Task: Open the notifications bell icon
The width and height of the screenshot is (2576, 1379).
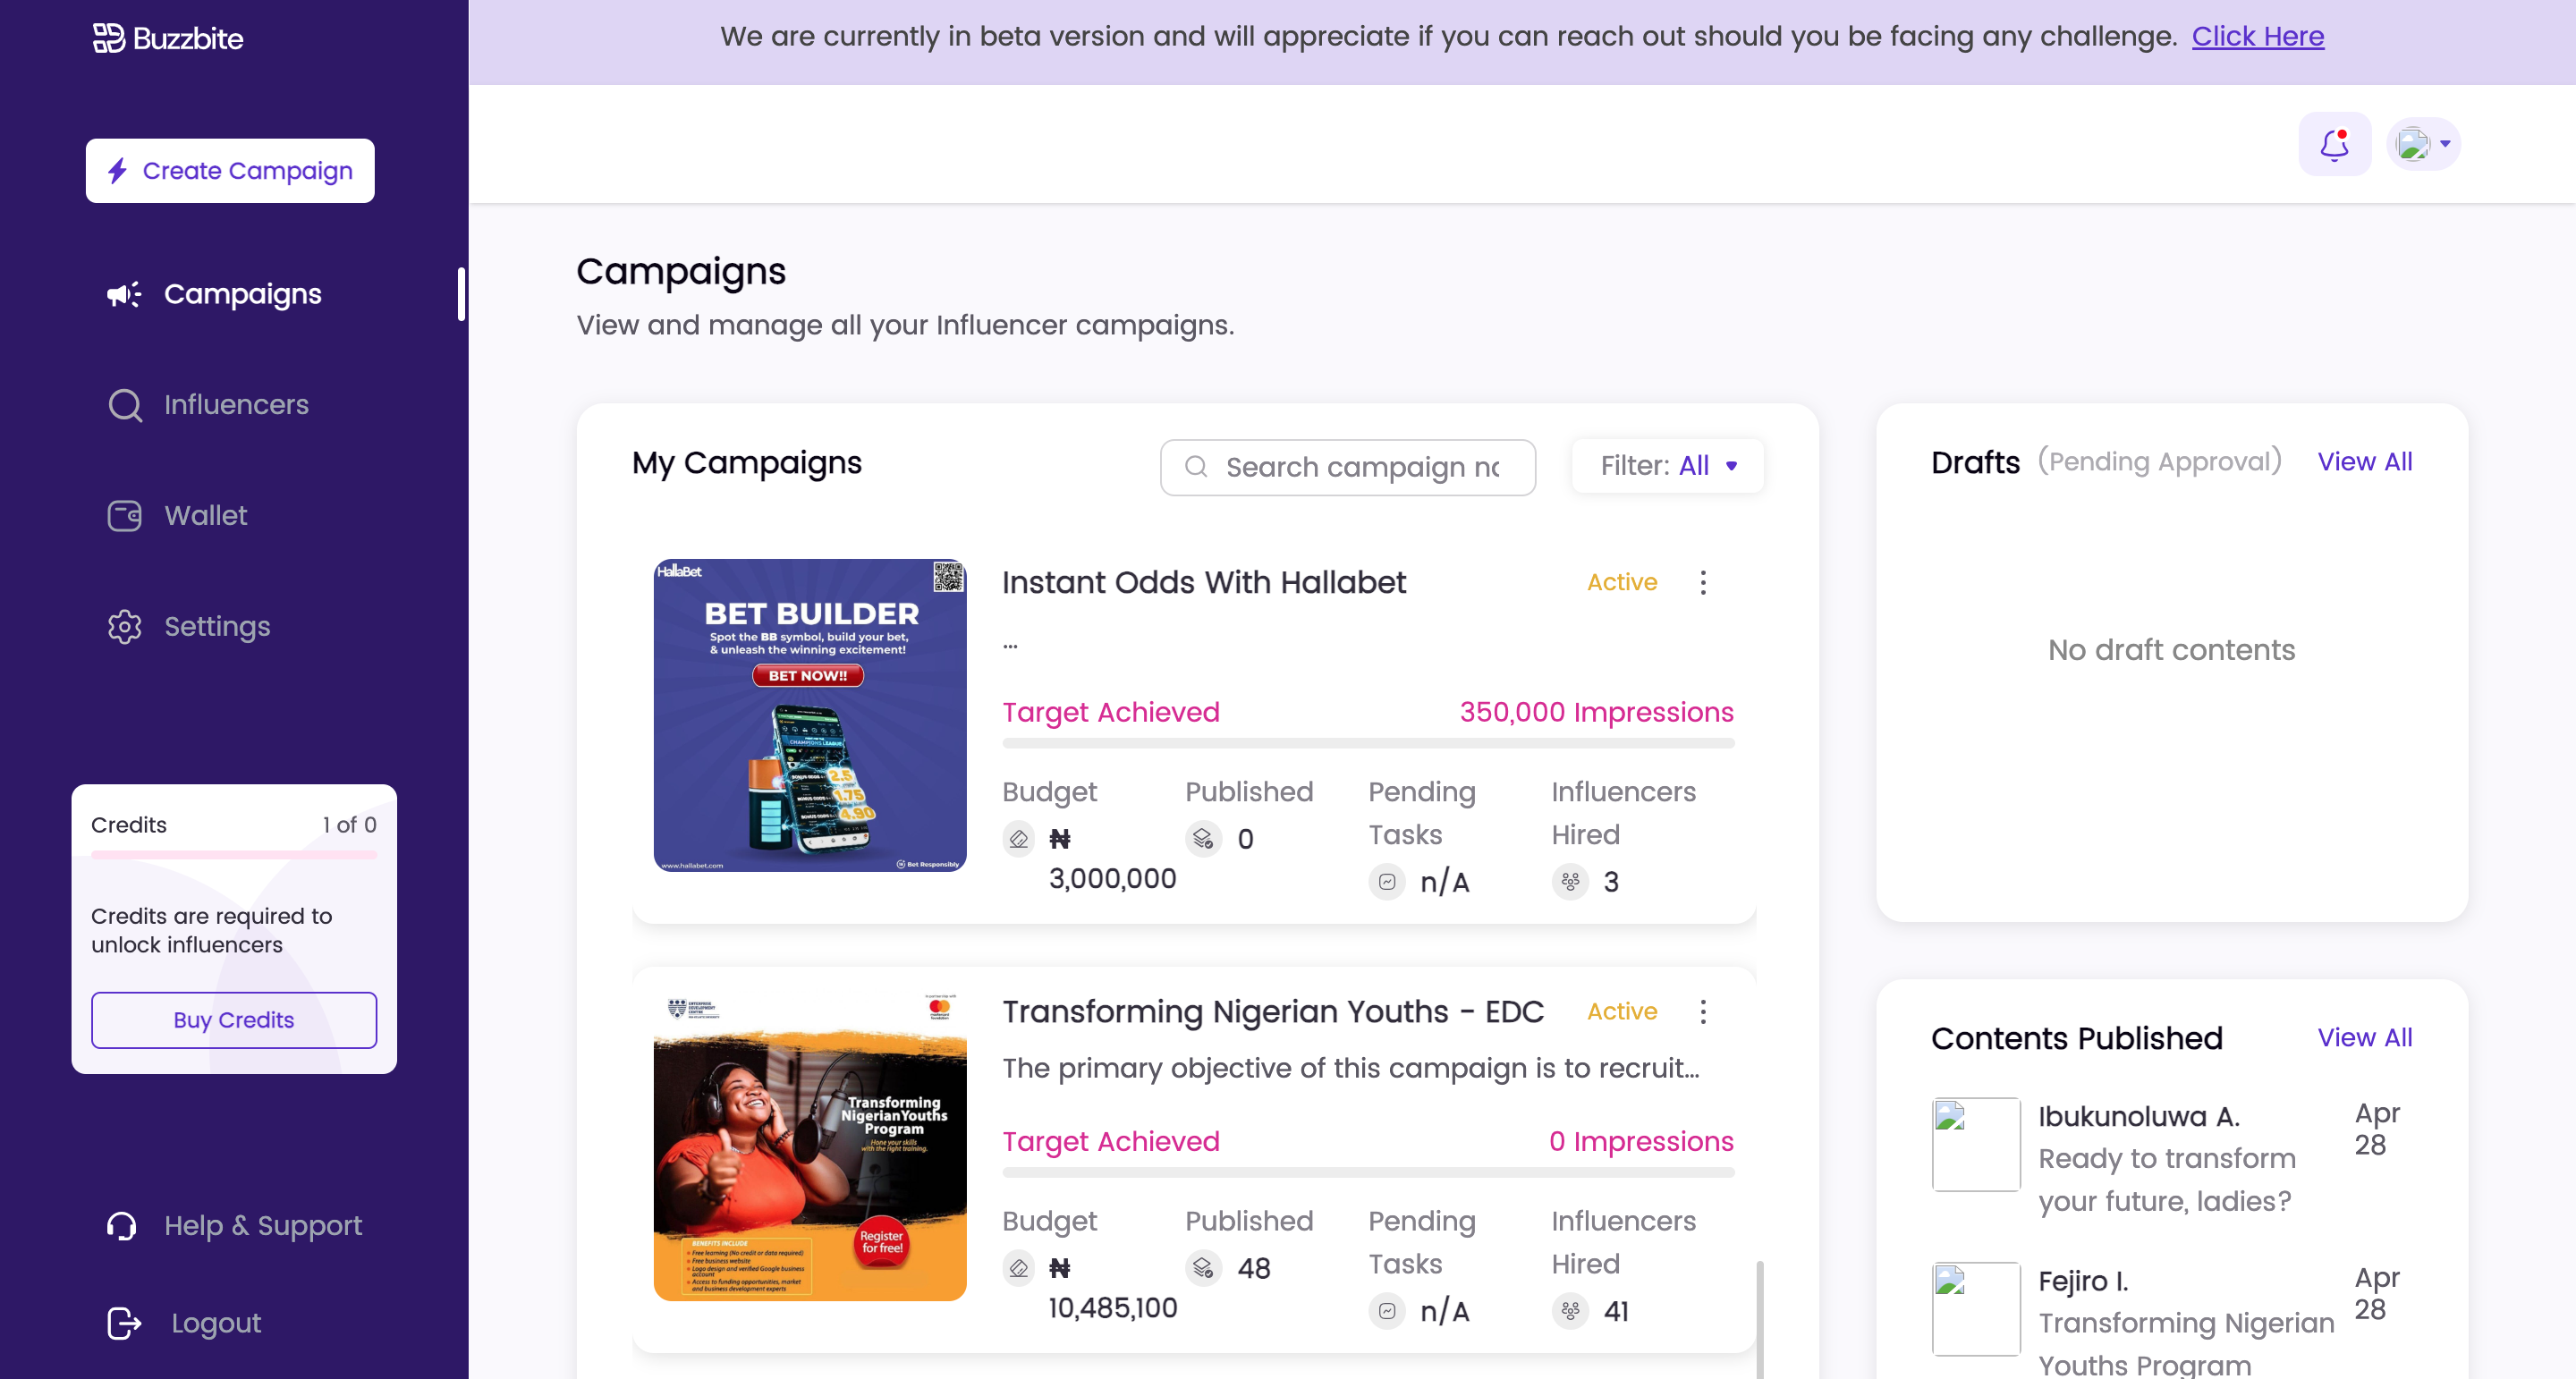Action: pos(2334,144)
